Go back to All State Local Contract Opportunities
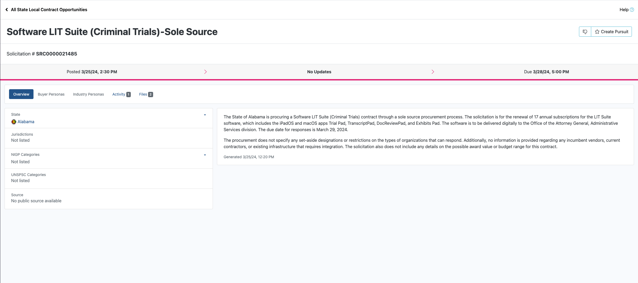638x283 pixels. [49, 10]
